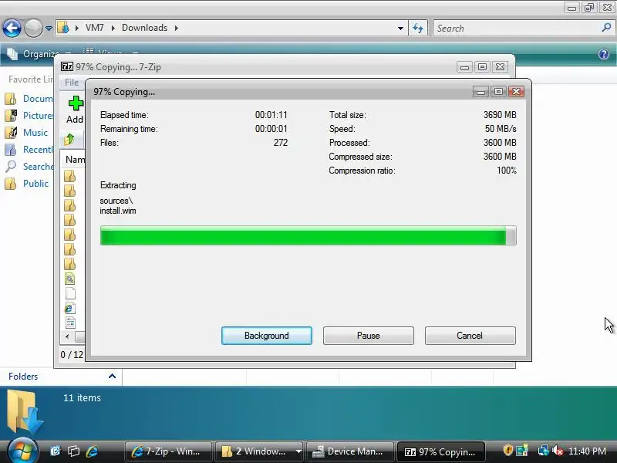617x463 pixels.
Task: Maximize the copying progress dialog
Action: [498, 91]
